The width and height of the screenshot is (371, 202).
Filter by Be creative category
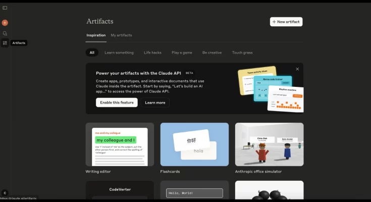[212, 53]
